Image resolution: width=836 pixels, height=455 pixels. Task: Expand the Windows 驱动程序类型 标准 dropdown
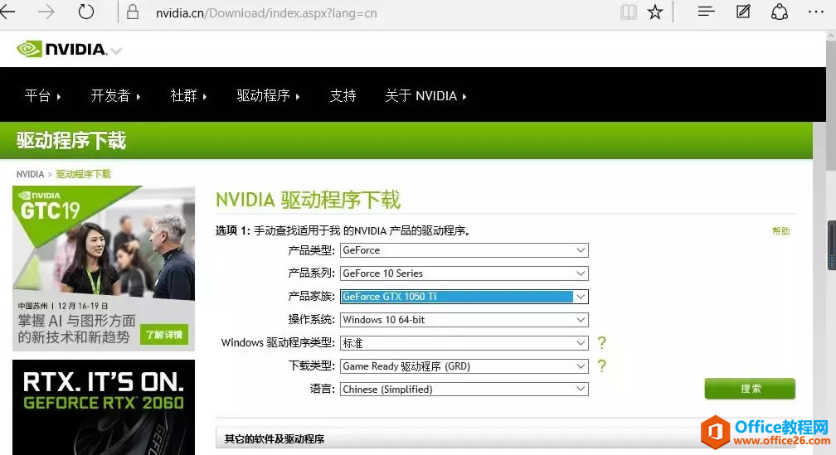pos(464,343)
